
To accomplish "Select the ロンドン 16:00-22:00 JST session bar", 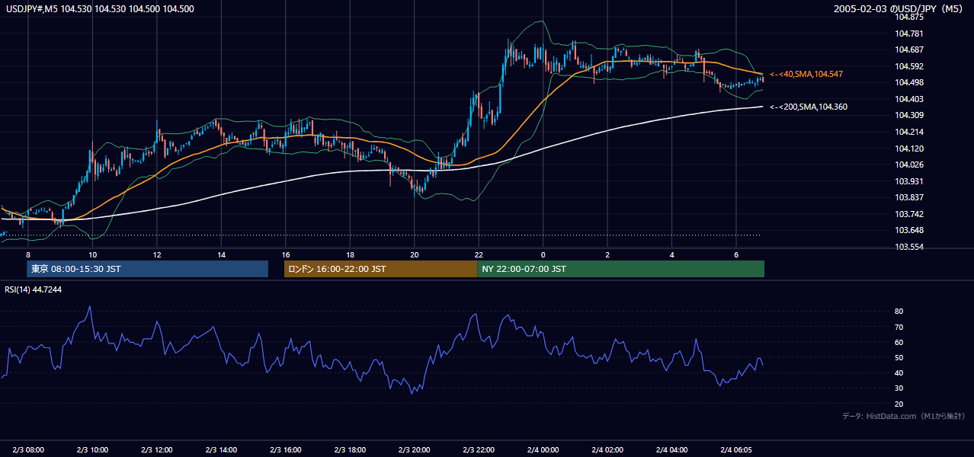I will tap(380, 269).
